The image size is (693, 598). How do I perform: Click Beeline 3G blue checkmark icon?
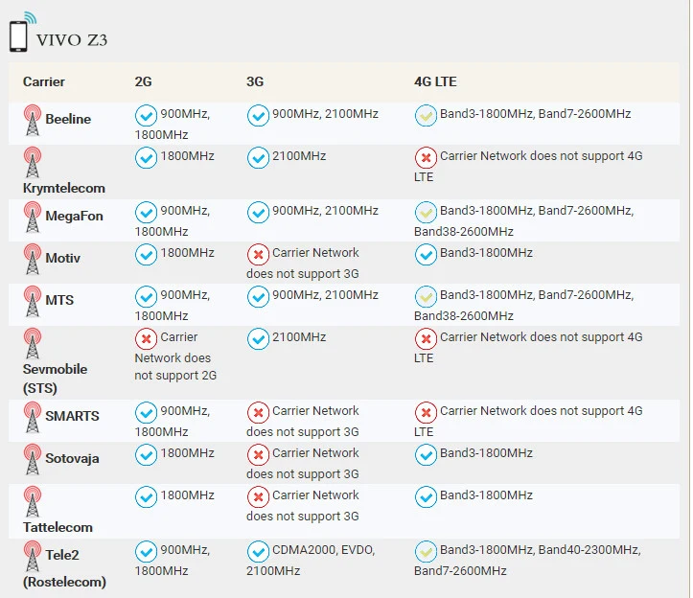[x=258, y=116]
